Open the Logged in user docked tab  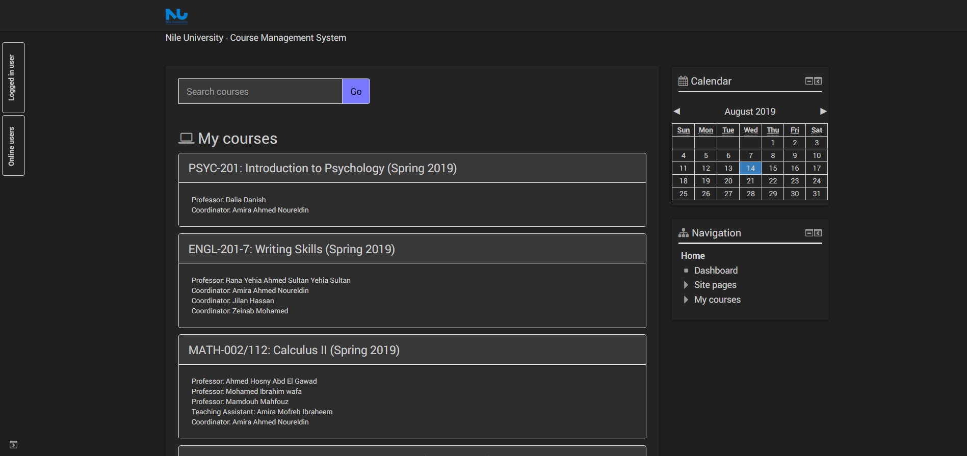(x=13, y=77)
